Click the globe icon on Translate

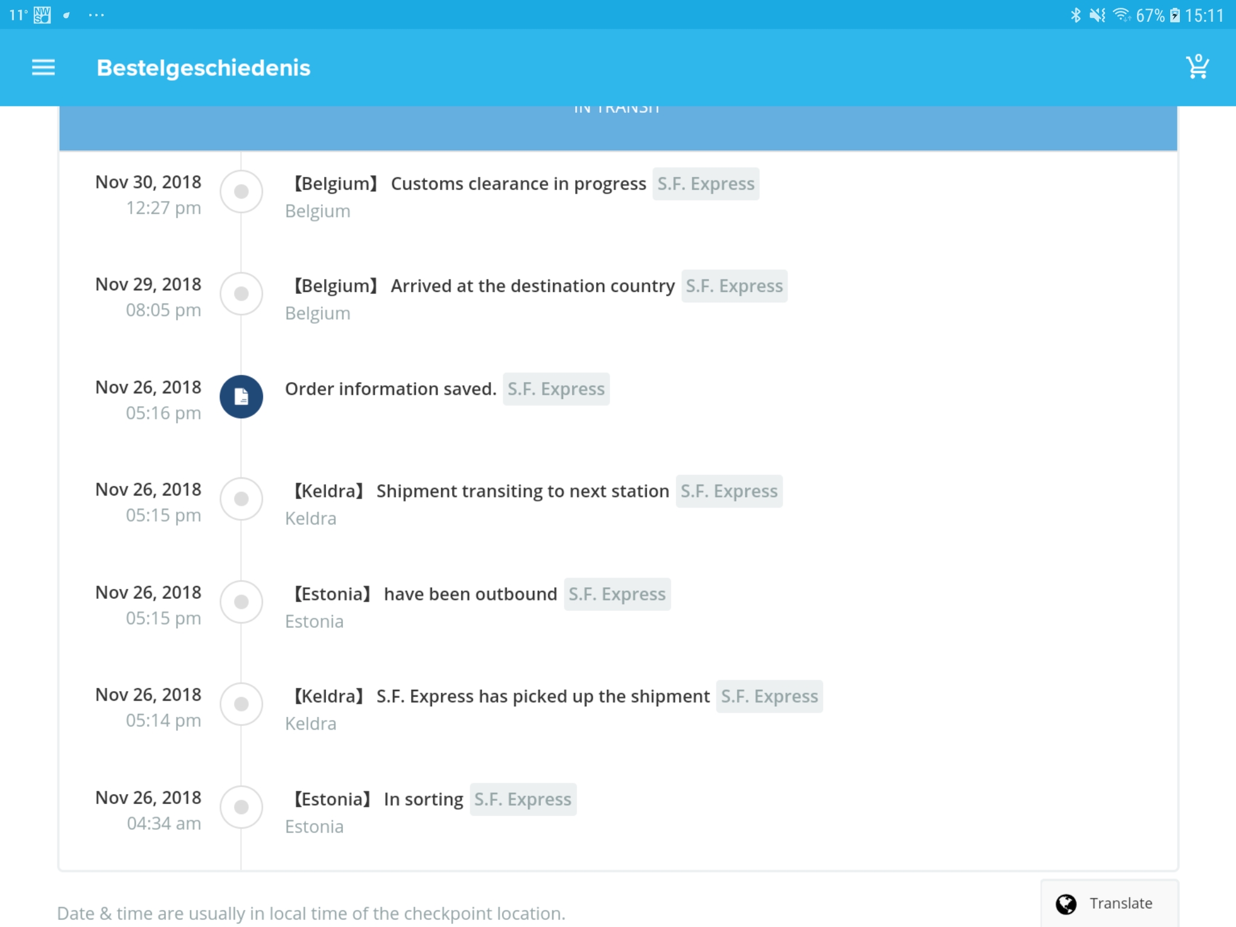[1066, 903]
